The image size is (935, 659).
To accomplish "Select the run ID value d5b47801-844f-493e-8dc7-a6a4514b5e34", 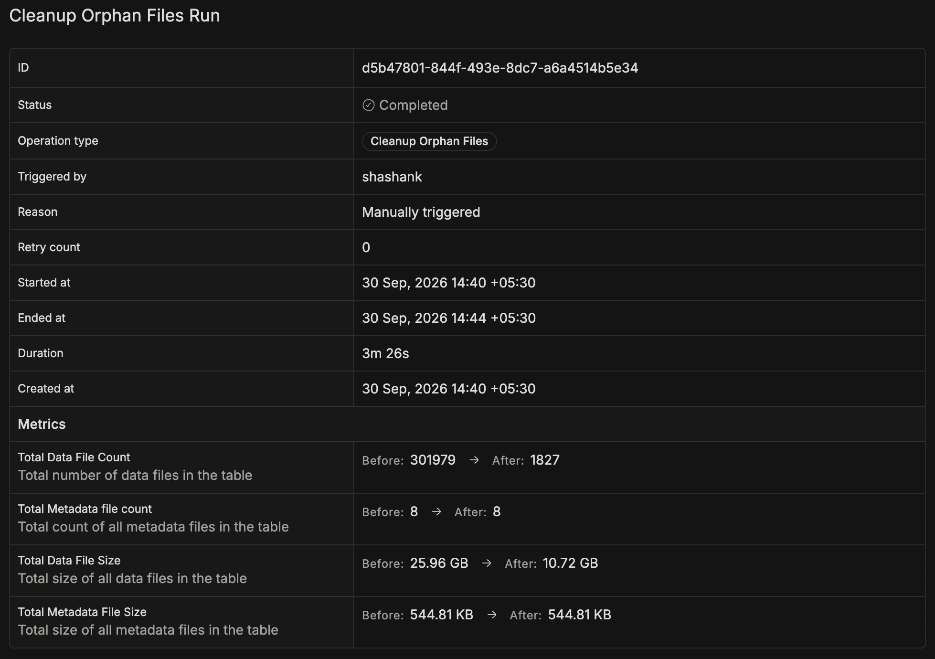I will (x=500, y=68).
